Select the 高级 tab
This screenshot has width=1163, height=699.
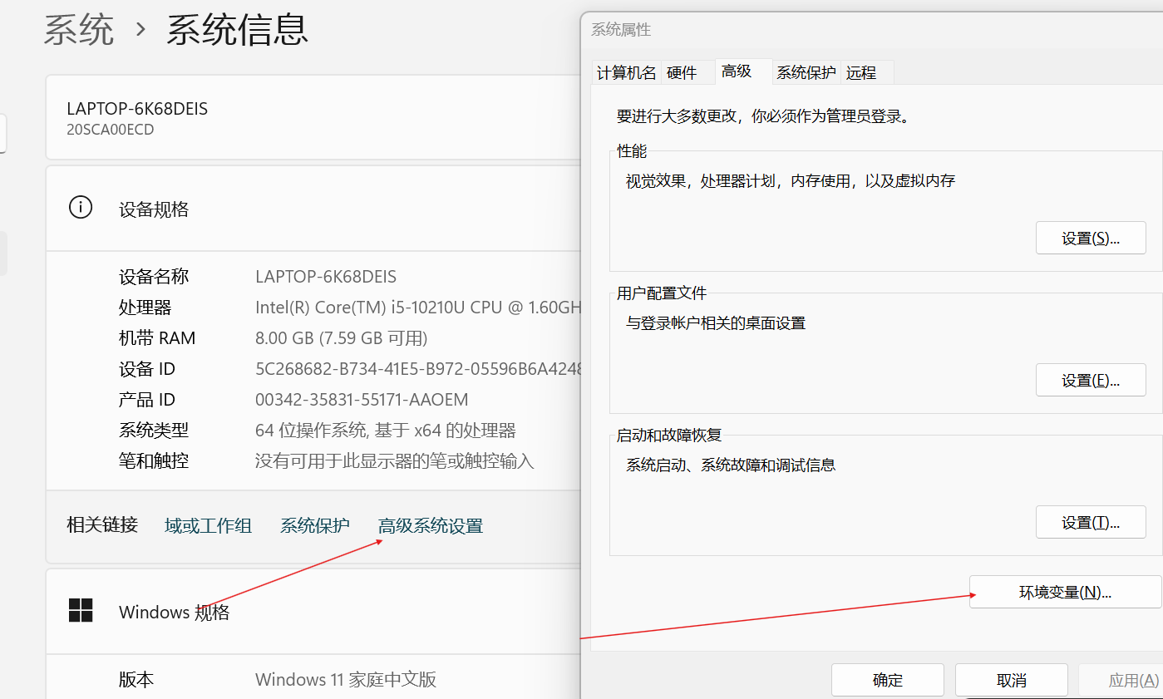737,71
